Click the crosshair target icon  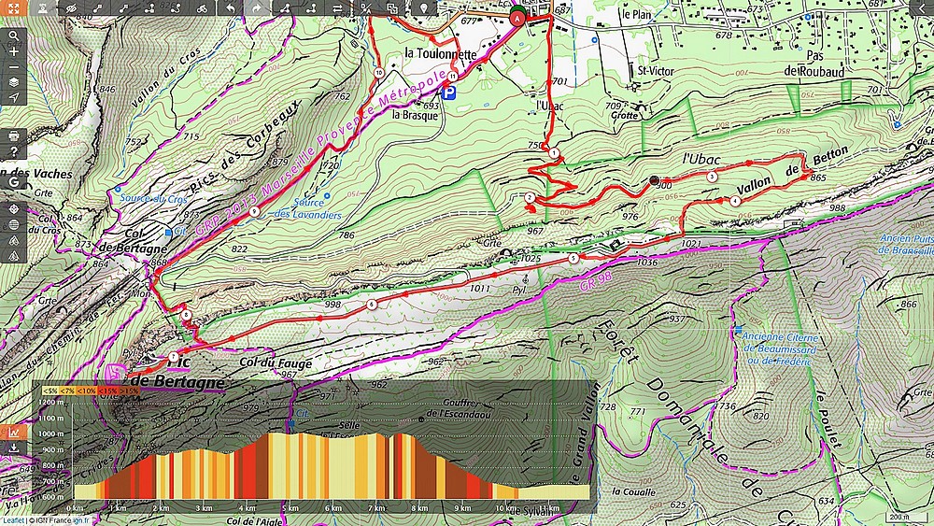13,209
